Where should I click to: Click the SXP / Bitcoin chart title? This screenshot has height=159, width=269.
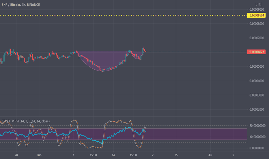pos(21,5)
